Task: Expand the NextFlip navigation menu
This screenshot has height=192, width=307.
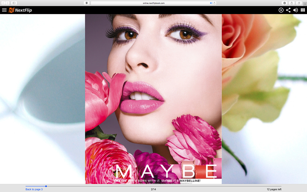Action: coord(4,10)
